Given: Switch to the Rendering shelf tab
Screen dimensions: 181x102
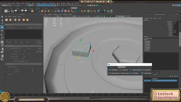Looking at the screenshot, I should pyautogui.click(x=45, y=8).
